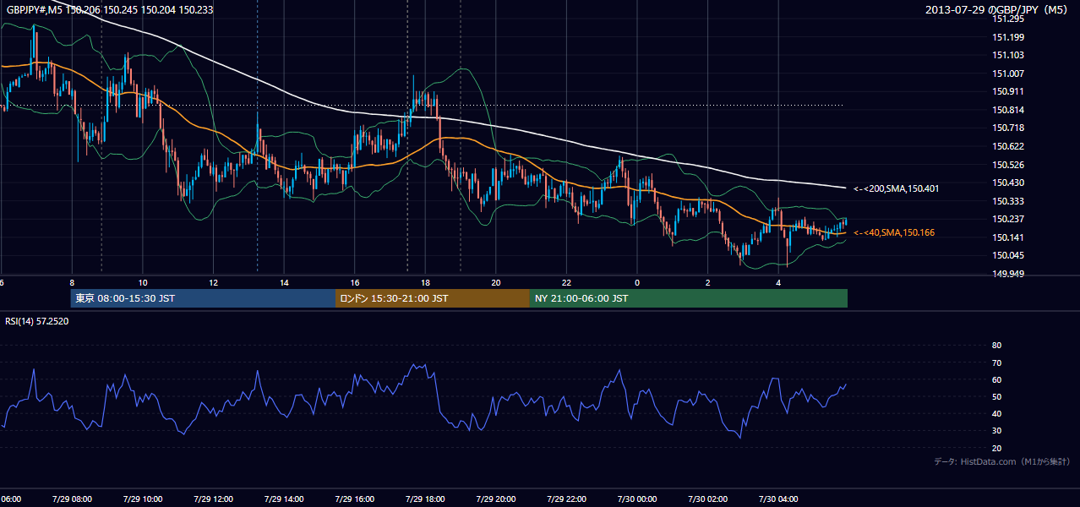Click price axis value 150.526
Image resolution: width=1080 pixels, height=507 pixels.
[1009, 165]
